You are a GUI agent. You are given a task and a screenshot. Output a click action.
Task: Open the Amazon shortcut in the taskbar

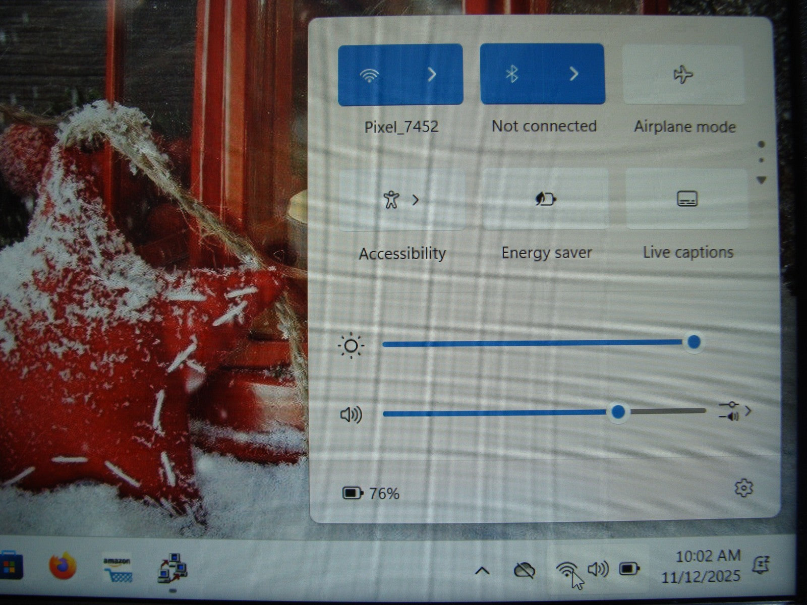tap(117, 568)
